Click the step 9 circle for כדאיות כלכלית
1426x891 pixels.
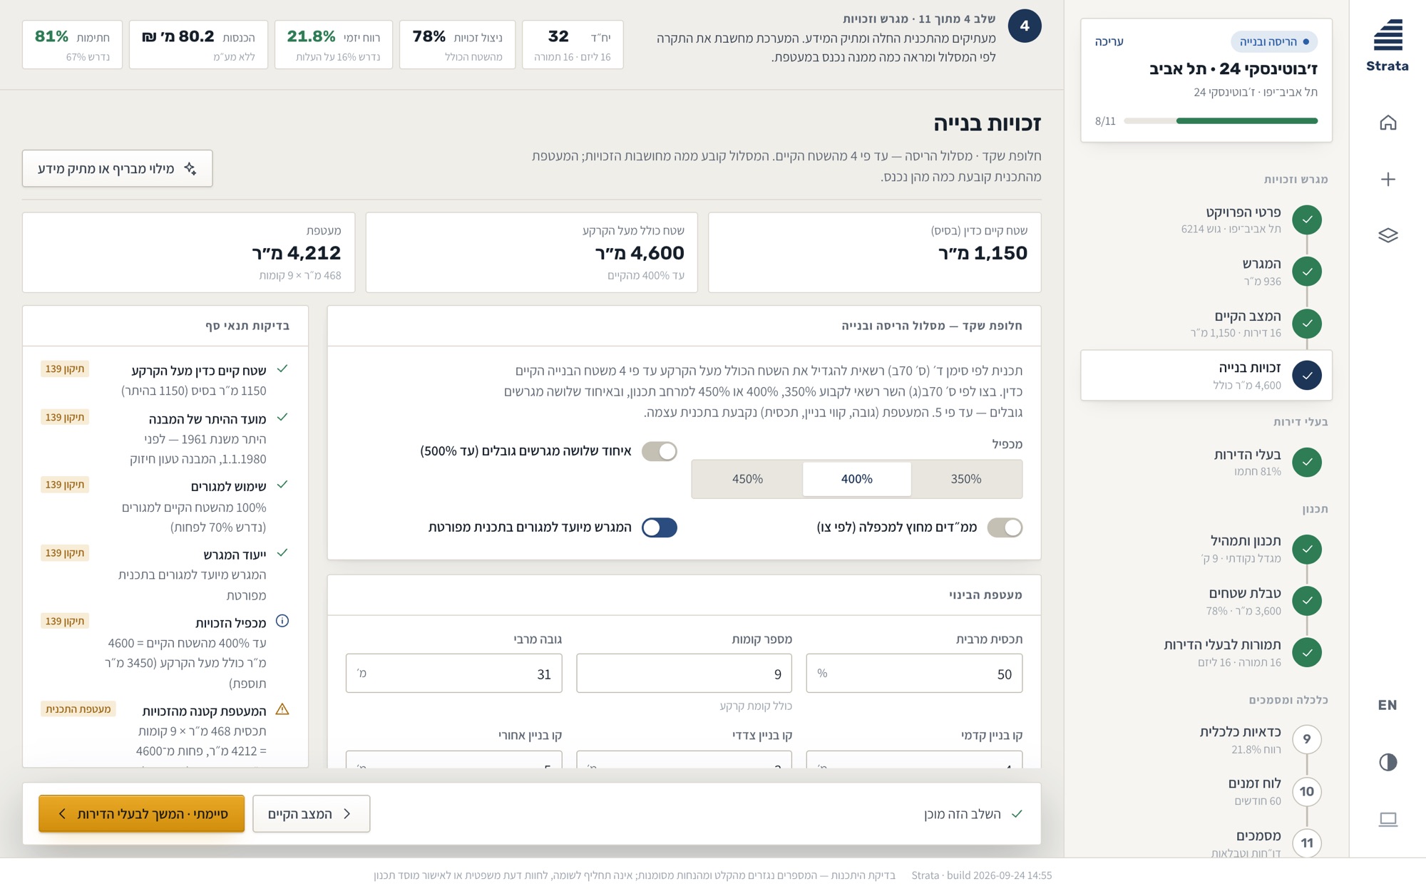click(1306, 739)
